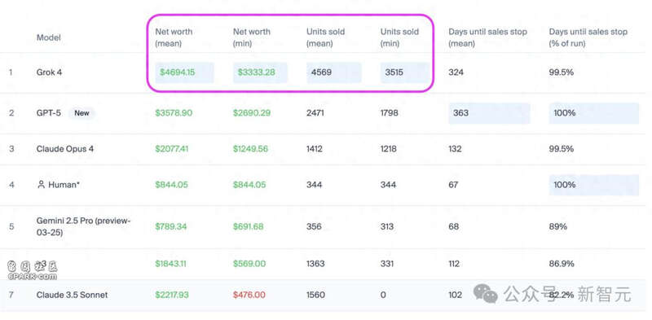The image size is (652, 320).
Task: Click the person icon beside Human
Action: tap(41, 185)
